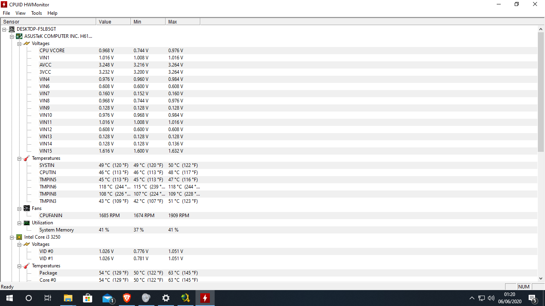Collapse the motherboard Voltages group
The width and height of the screenshot is (545, 306).
(x=20, y=43)
